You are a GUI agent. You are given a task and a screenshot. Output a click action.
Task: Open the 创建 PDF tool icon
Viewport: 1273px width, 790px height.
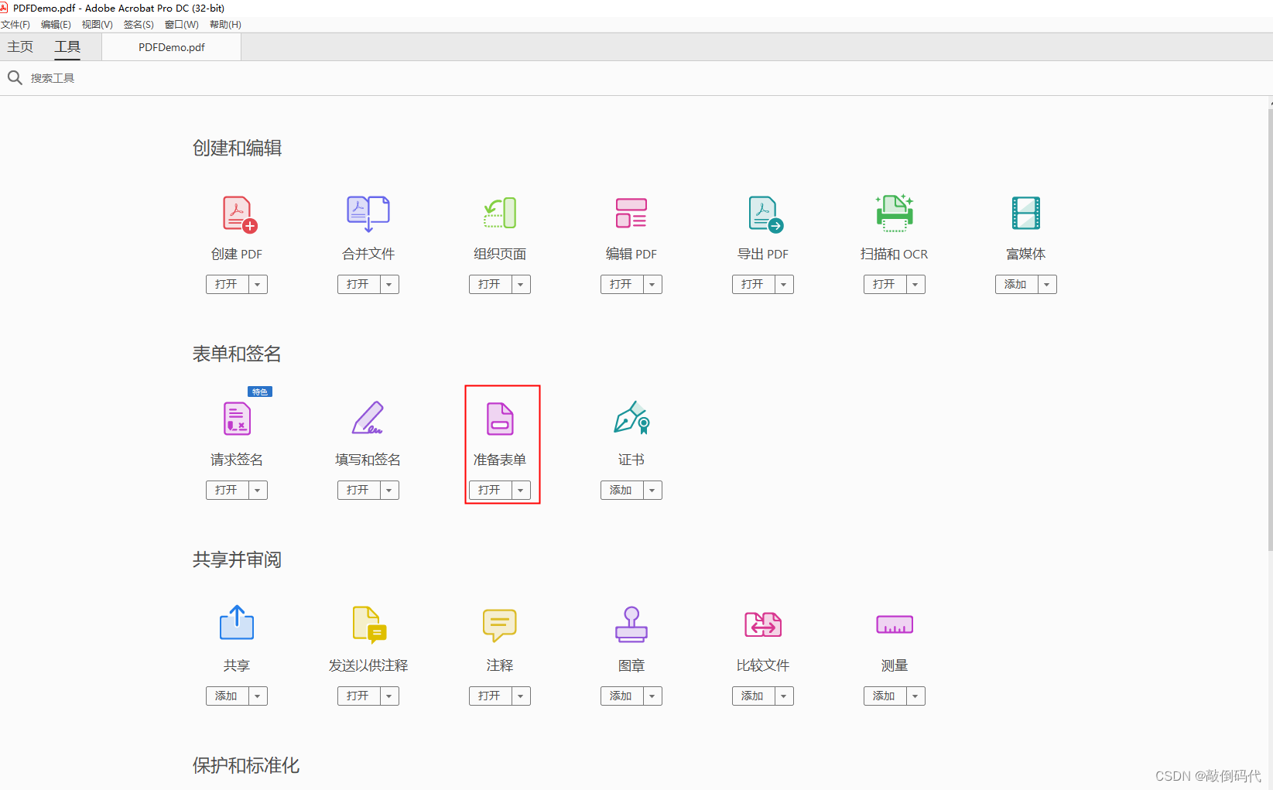(239, 214)
